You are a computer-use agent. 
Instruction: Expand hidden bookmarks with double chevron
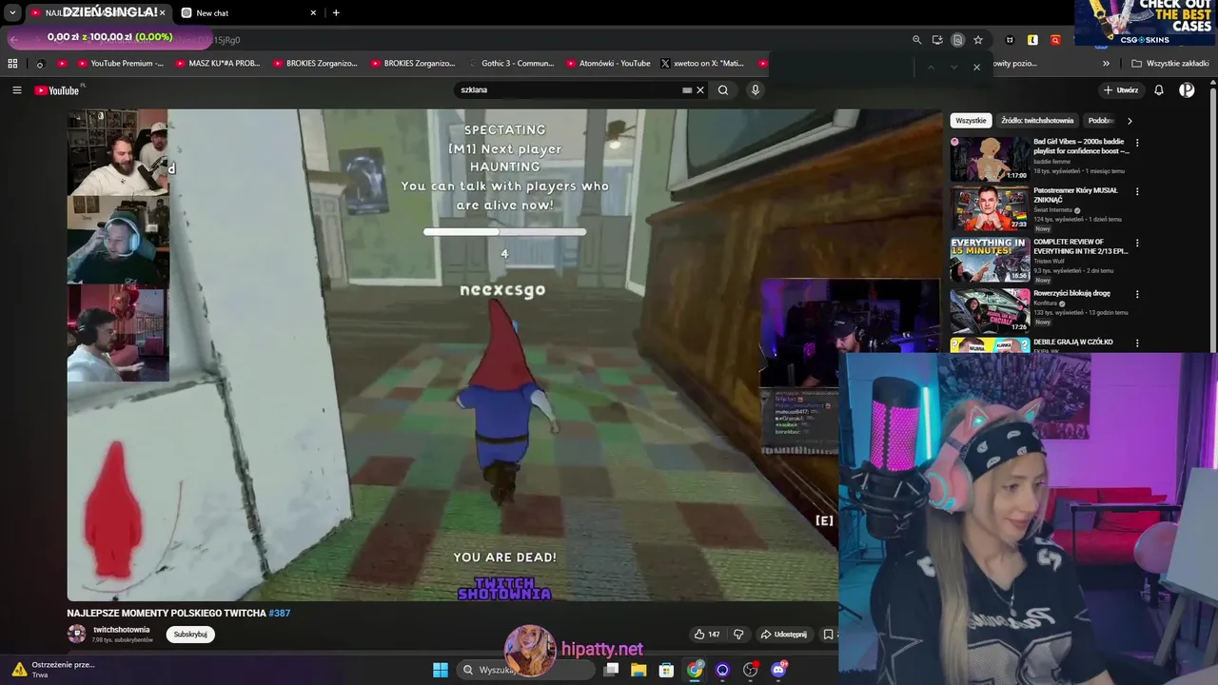click(1106, 64)
